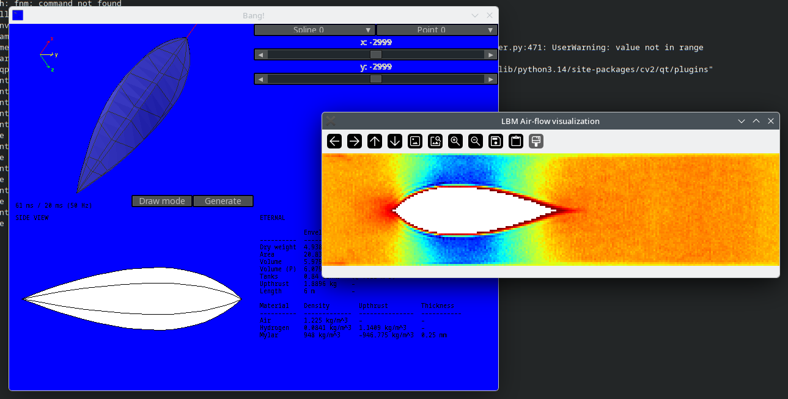Open the display properties window
The height and width of the screenshot is (399, 788).
[536, 141]
